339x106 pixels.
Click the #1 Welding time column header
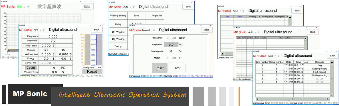coord(265,17)
